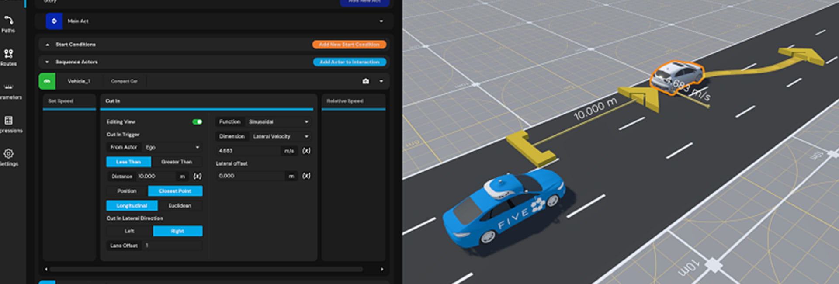The height and width of the screenshot is (284, 839).
Task: Click the Distance value field 10.000
Action: click(x=156, y=176)
